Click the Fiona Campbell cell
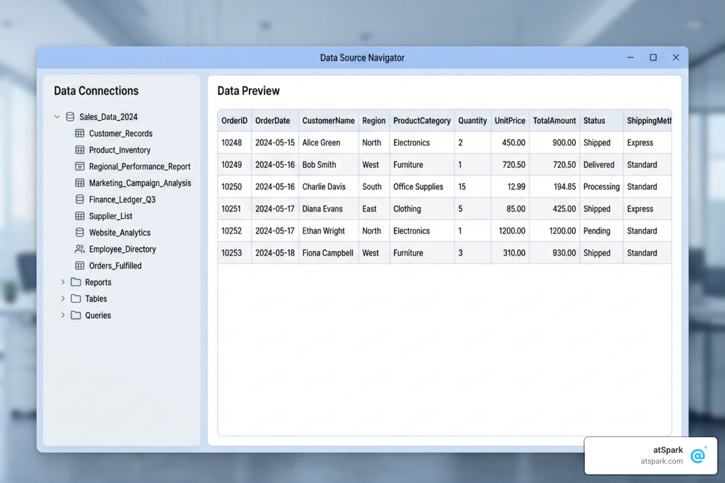 tap(329, 253)
